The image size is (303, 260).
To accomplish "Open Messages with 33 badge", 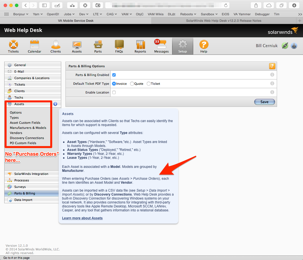I will (x=161, y=46).
